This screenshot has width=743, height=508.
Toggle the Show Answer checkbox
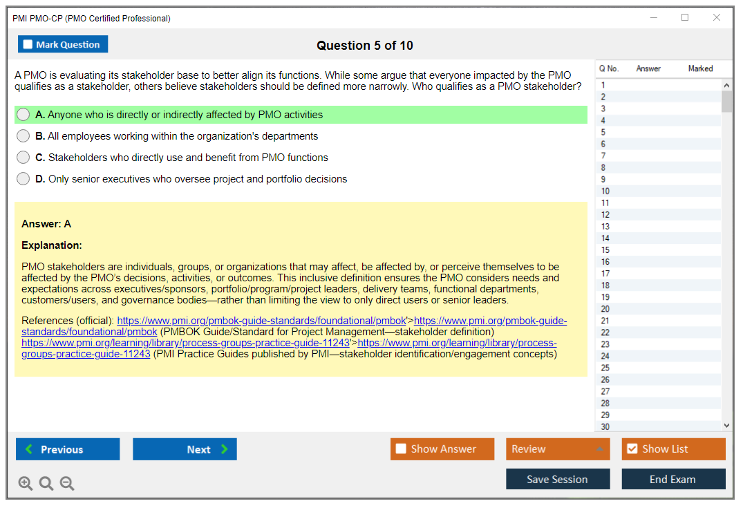click(x=399, y=449)
